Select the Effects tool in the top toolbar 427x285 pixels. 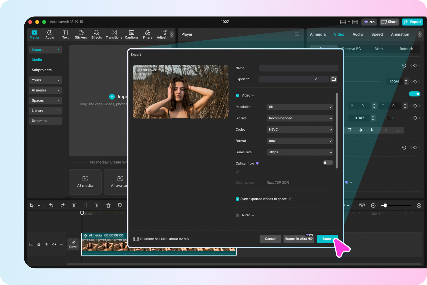pos(97,34)
